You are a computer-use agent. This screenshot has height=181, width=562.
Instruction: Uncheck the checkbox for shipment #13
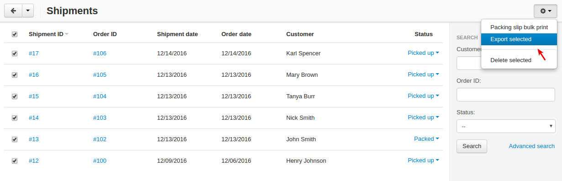[x=15, y=139]
